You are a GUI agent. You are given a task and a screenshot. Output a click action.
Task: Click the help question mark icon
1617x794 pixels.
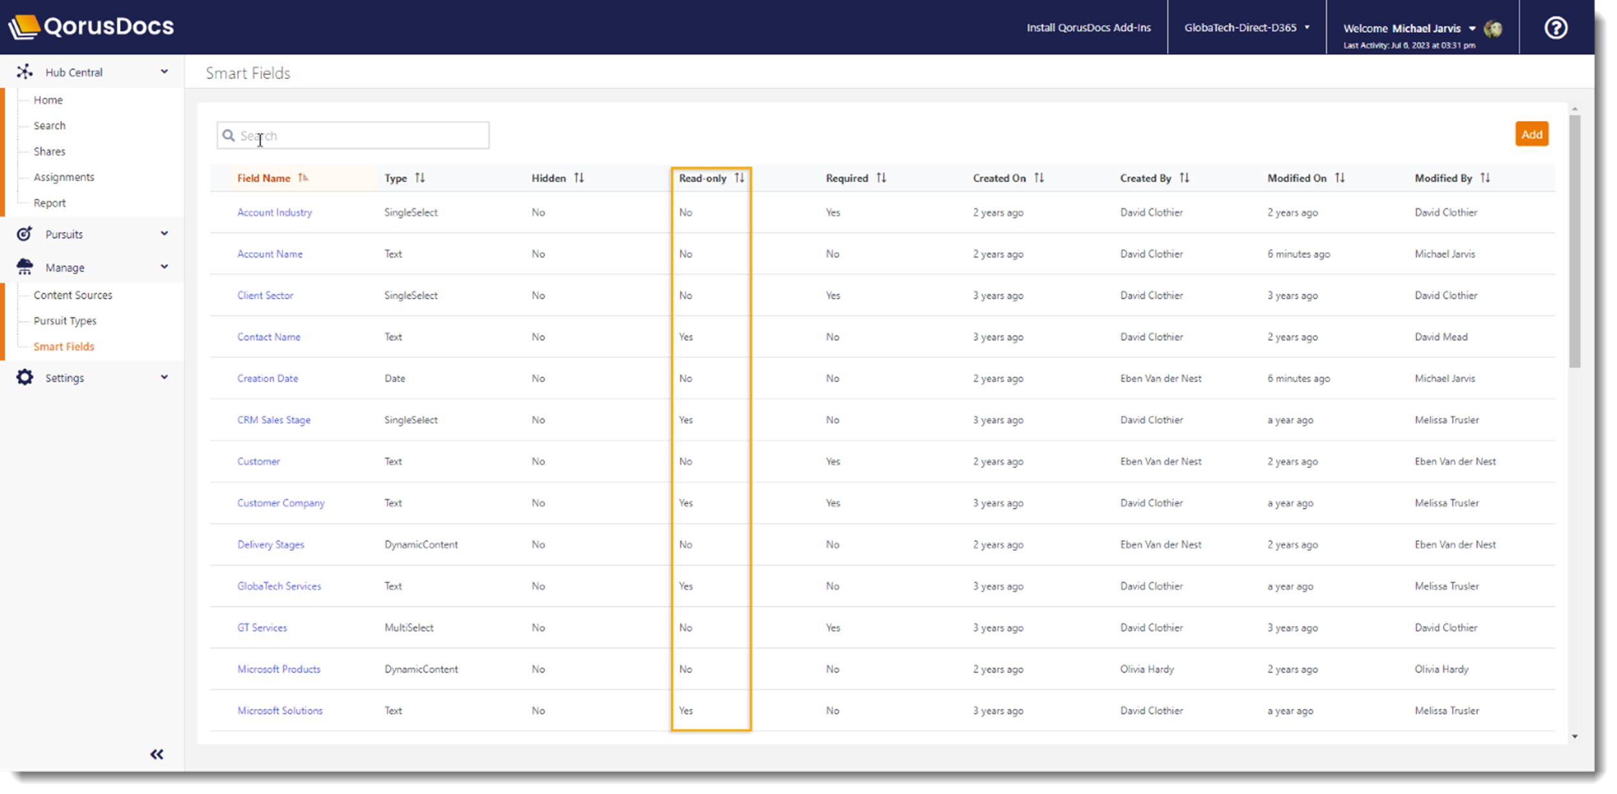pyautogui.click(x=1556, y=28)
